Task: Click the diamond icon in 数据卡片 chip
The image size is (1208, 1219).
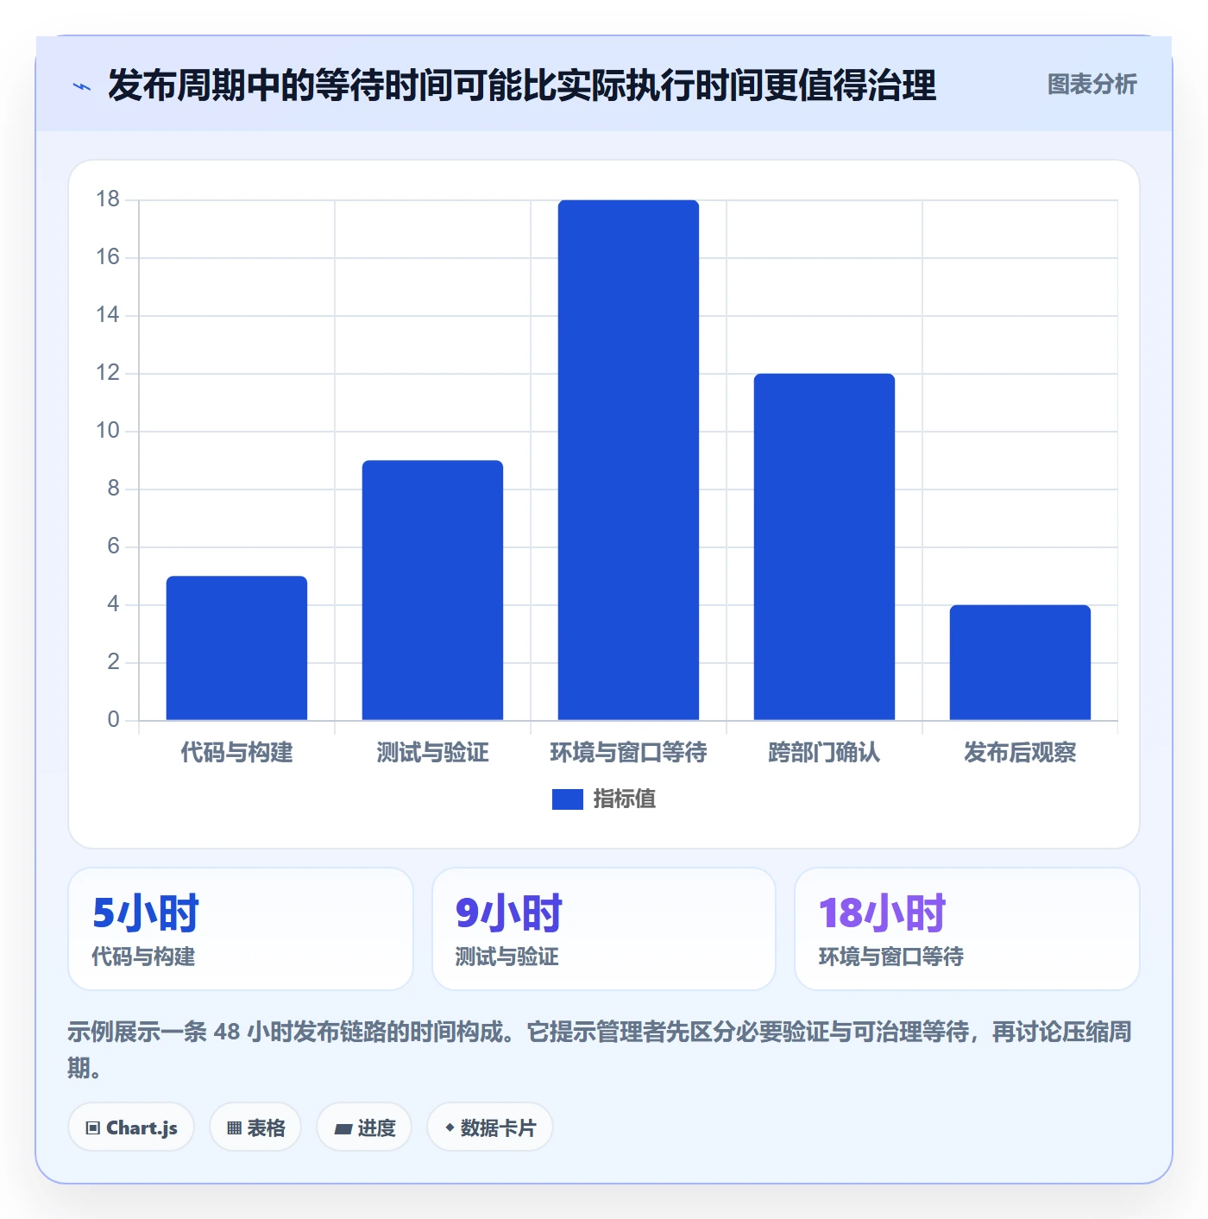Action: (x=450, y=1127)
